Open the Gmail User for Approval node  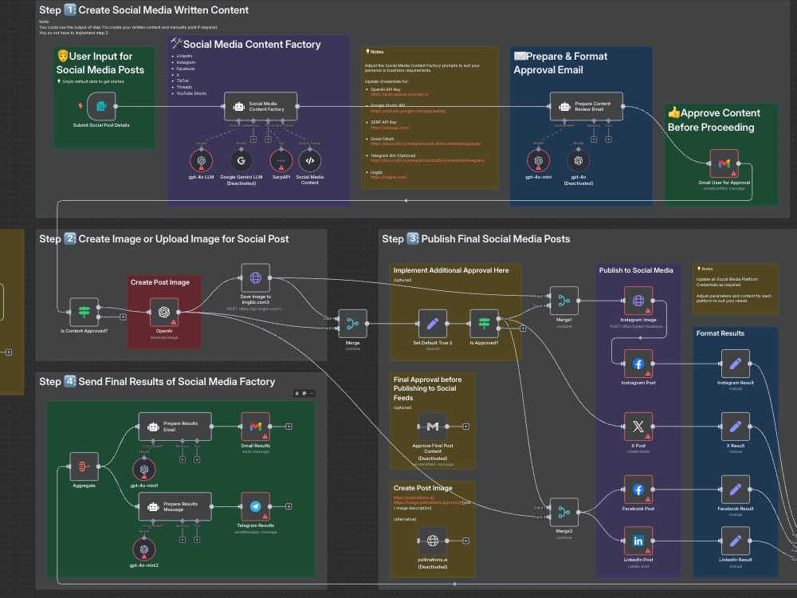pyautogui.click(x=724, y=163)
